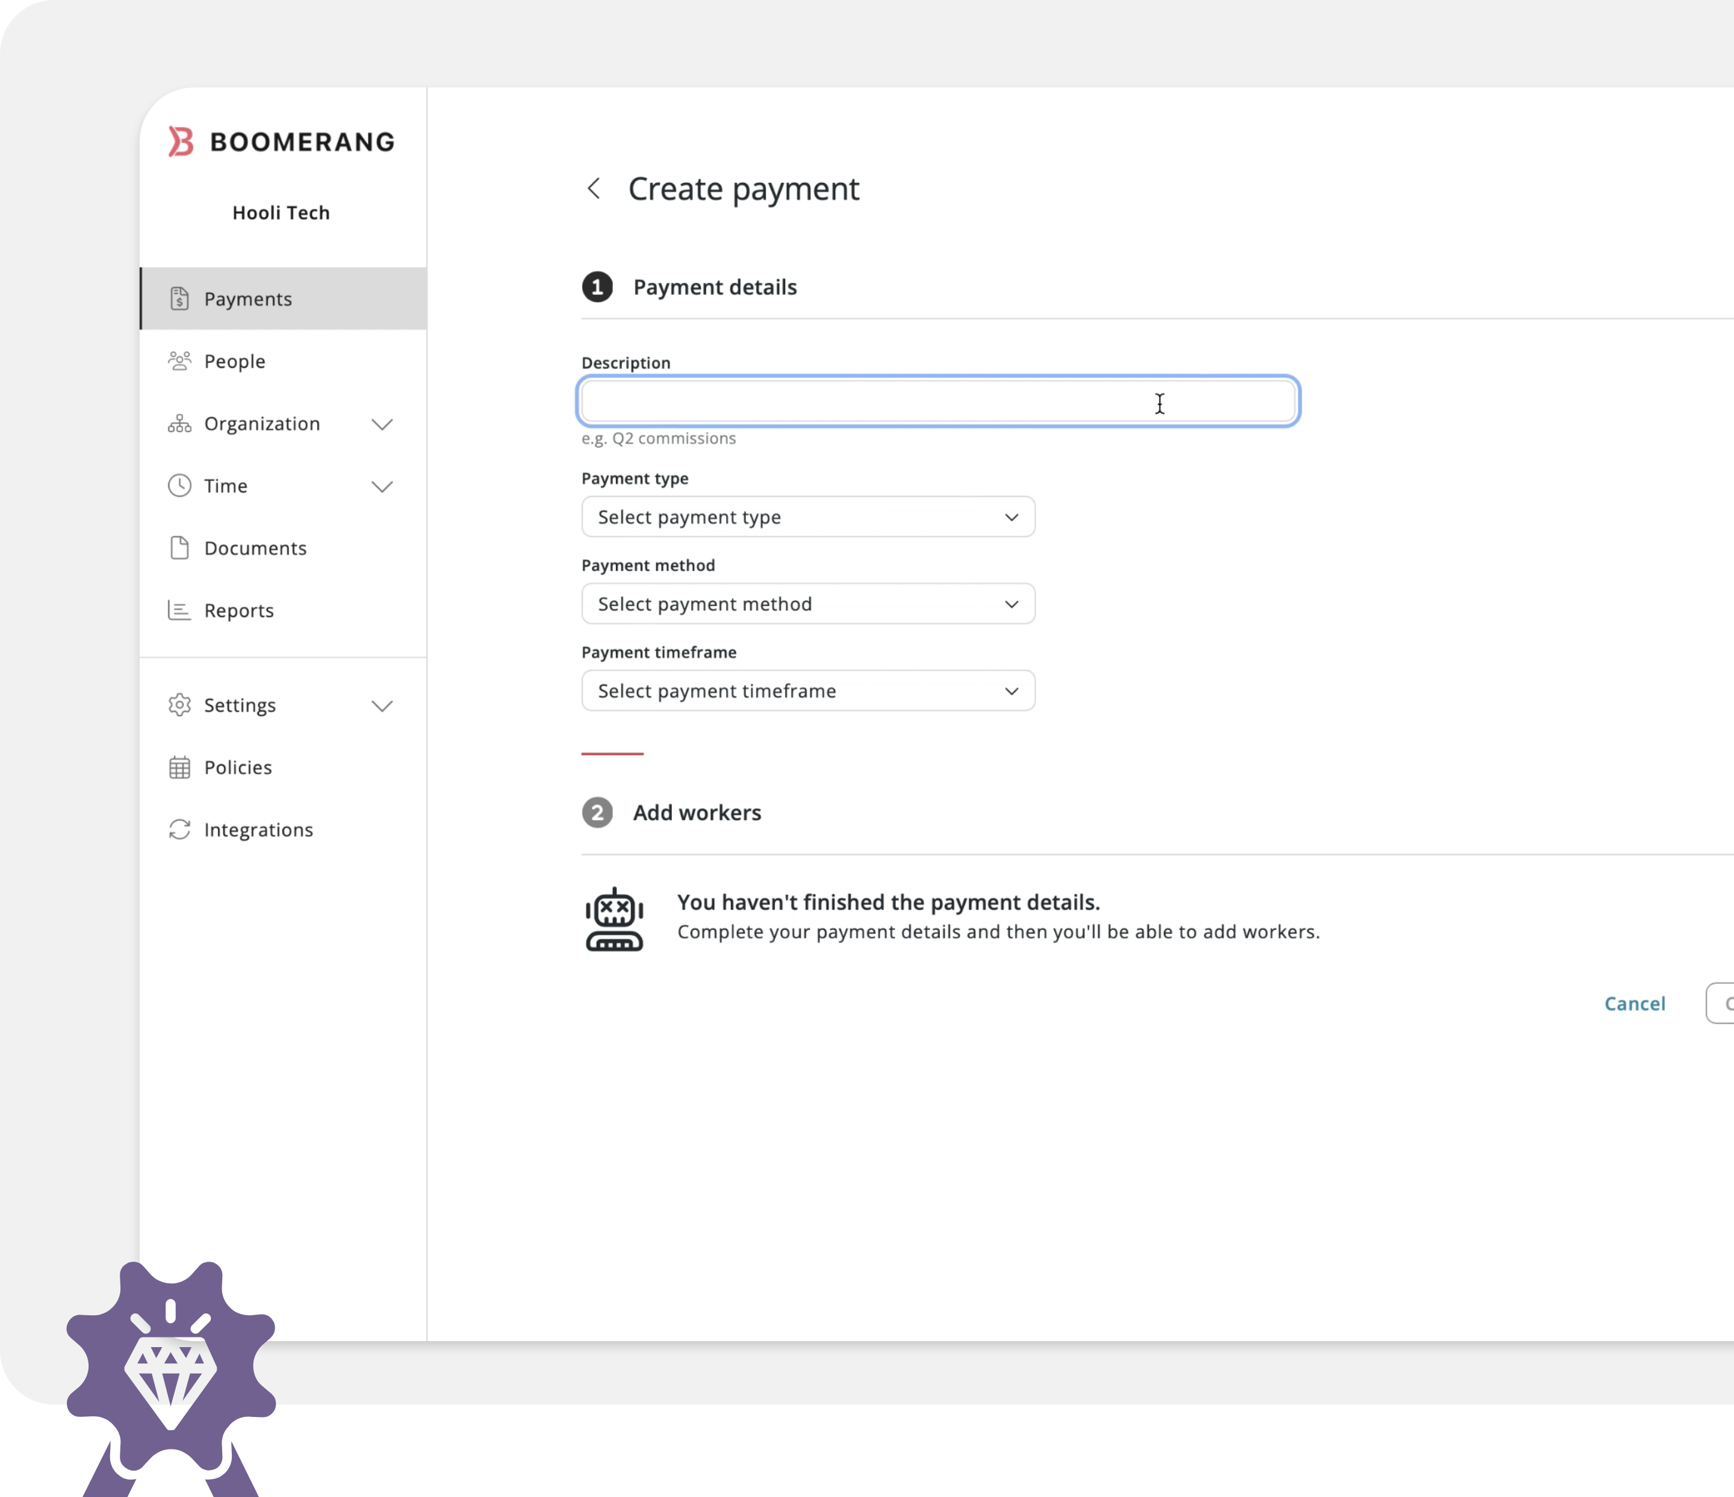Screen dimensions: 1734x1497
Task: Expand the Settings menu chevron
Action: coord(382,705)
